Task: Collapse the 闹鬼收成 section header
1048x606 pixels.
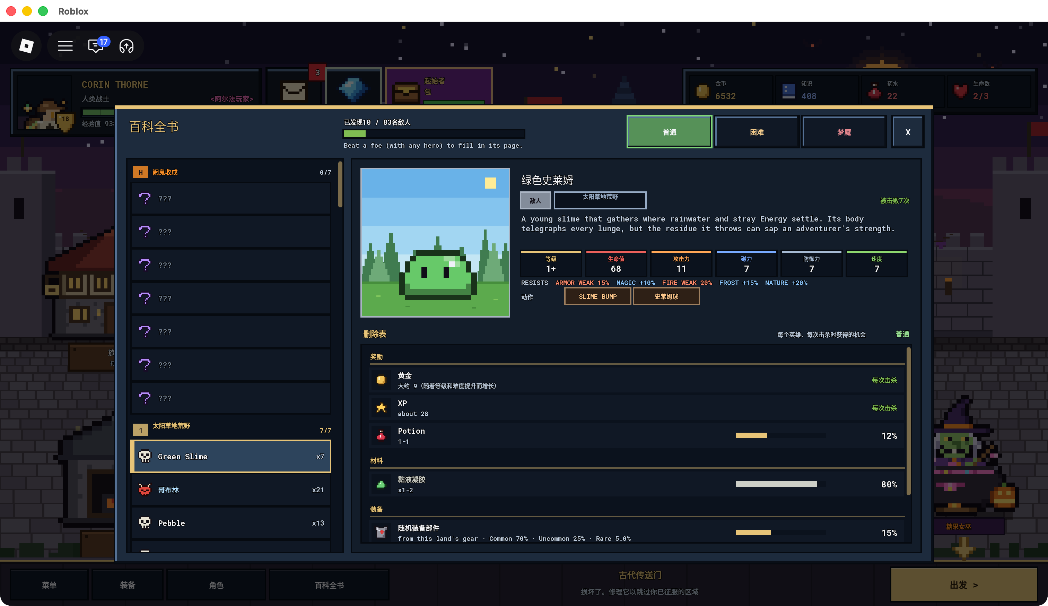Action: (231, 172)
